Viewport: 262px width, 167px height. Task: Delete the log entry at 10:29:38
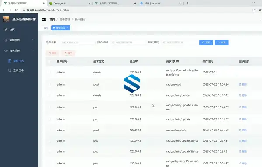point(243,141)
